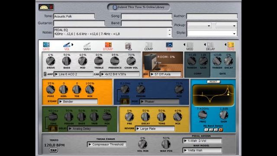Screen dimensions: 277x156
Task: Open the MIC dropdown 57 Off Axis
Action: tap(165, 74)
